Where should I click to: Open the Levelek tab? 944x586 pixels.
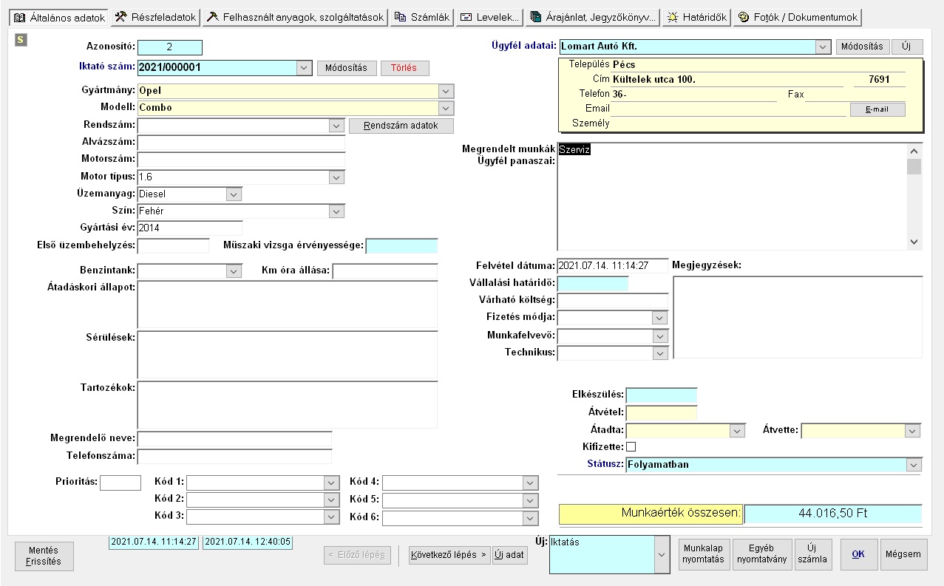pyautogui.click(x=489, y=17)
